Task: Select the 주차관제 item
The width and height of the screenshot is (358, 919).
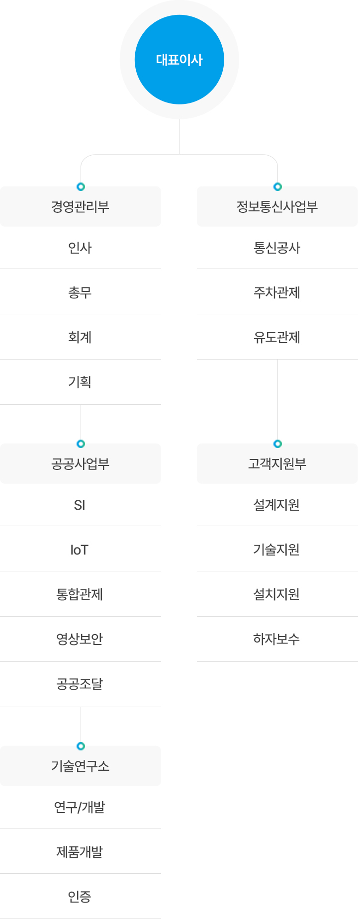Action: 277,292
